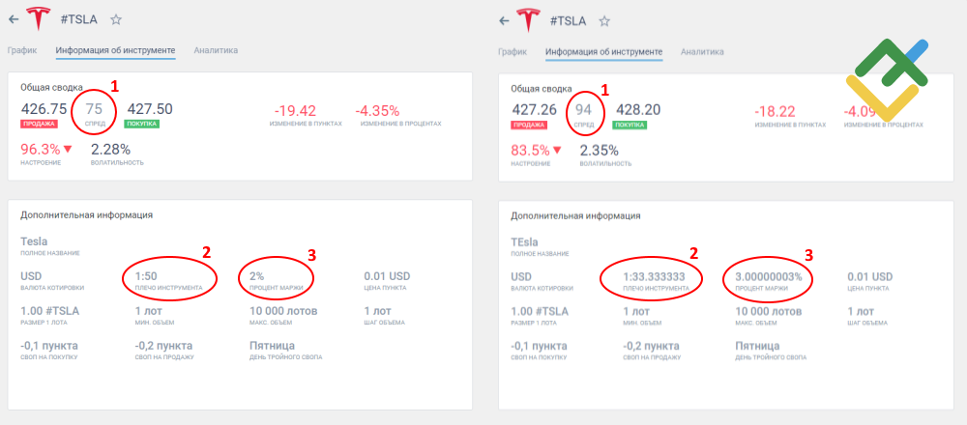Go back using the arrow in the left panel
967x425 pixels.
pos(13,19)
